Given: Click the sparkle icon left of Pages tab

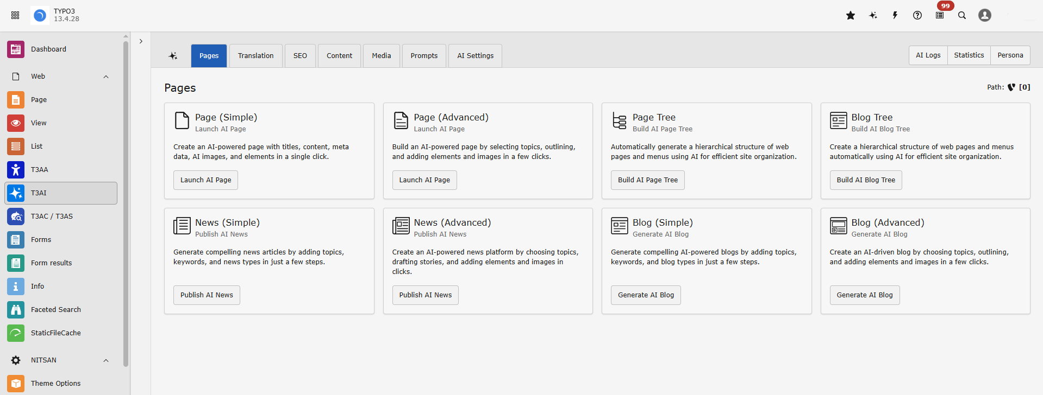Looking at the screenshot, I should point(173,56).
